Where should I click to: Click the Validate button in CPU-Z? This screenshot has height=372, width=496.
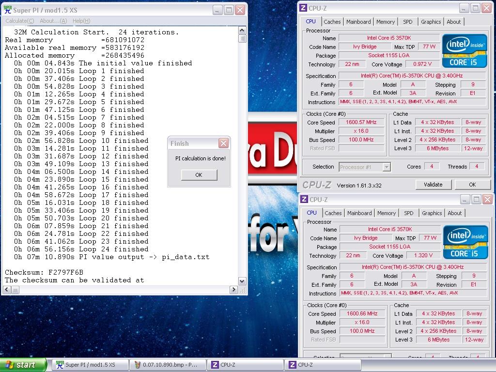pos(433,185)
